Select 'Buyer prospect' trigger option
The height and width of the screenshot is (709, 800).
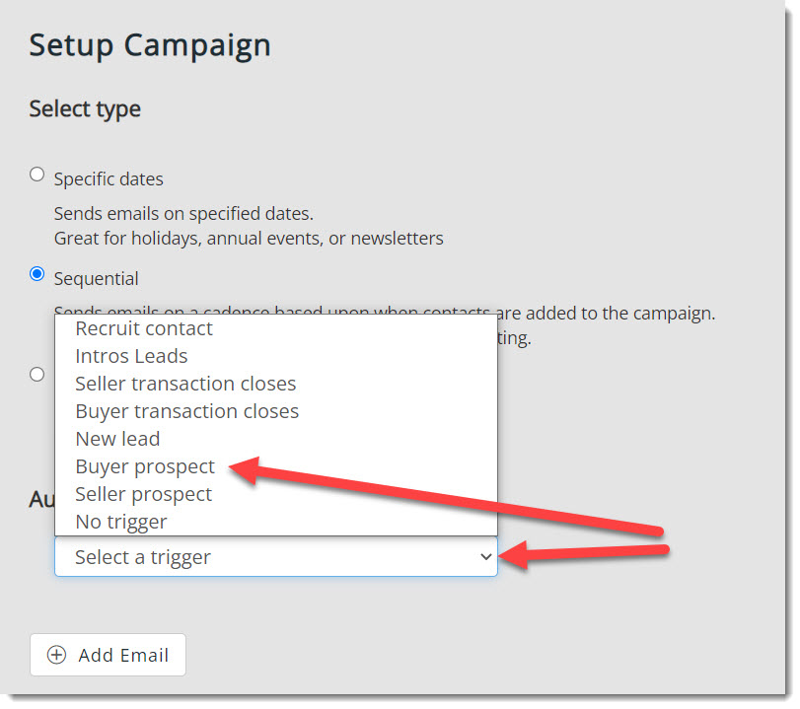pos(144,466)
